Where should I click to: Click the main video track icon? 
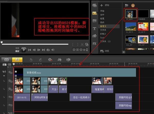coord(10,72)
